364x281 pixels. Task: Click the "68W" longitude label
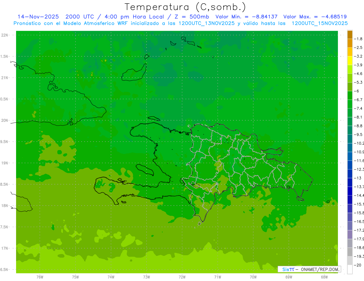[x=324, y=277]
